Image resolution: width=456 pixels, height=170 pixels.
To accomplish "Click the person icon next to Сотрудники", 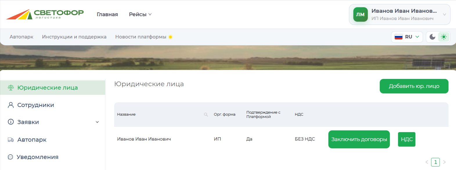I will pyautogui.click(x=11, y=105).
